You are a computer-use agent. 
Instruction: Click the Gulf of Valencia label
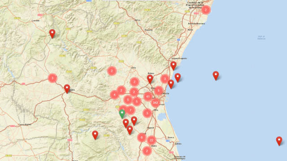click(261, 38)
